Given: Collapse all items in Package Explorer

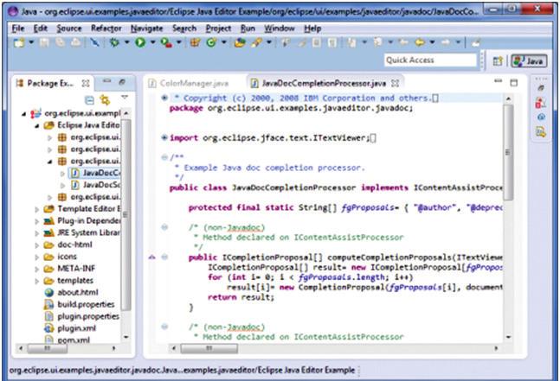Looking at the screenshot, I should coord(89,100).
